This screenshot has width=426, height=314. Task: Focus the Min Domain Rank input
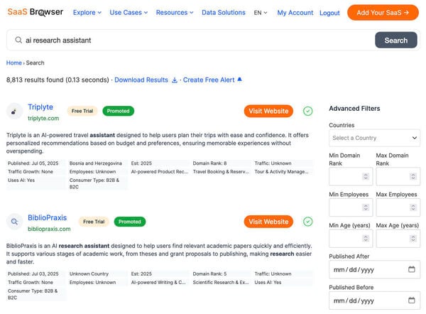[351, 176]
